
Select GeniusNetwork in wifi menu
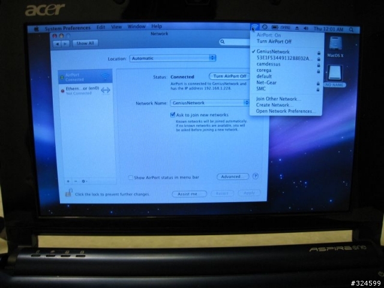click(x=287, y=52)
